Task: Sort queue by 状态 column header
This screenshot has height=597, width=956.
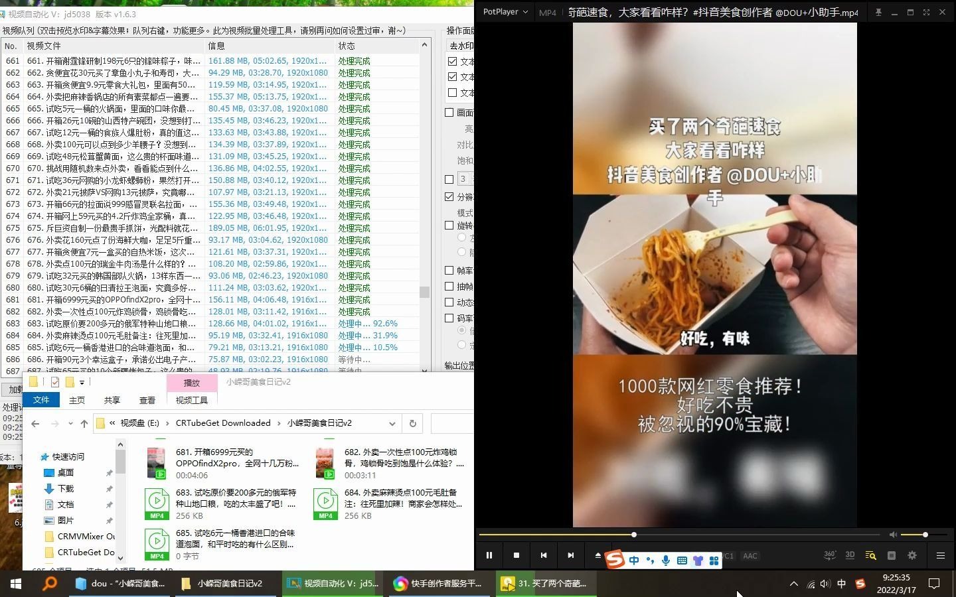Action: (376, 46)
